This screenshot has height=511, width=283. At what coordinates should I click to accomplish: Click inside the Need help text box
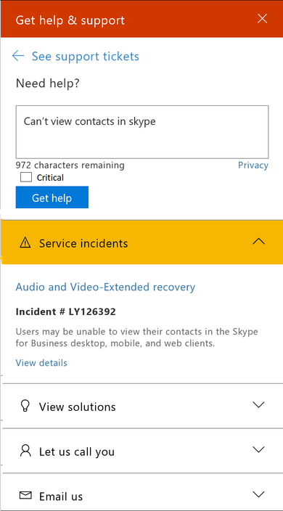142,132
